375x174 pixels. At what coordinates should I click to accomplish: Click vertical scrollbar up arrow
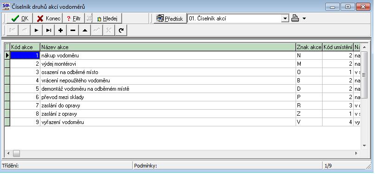[364, 47]
